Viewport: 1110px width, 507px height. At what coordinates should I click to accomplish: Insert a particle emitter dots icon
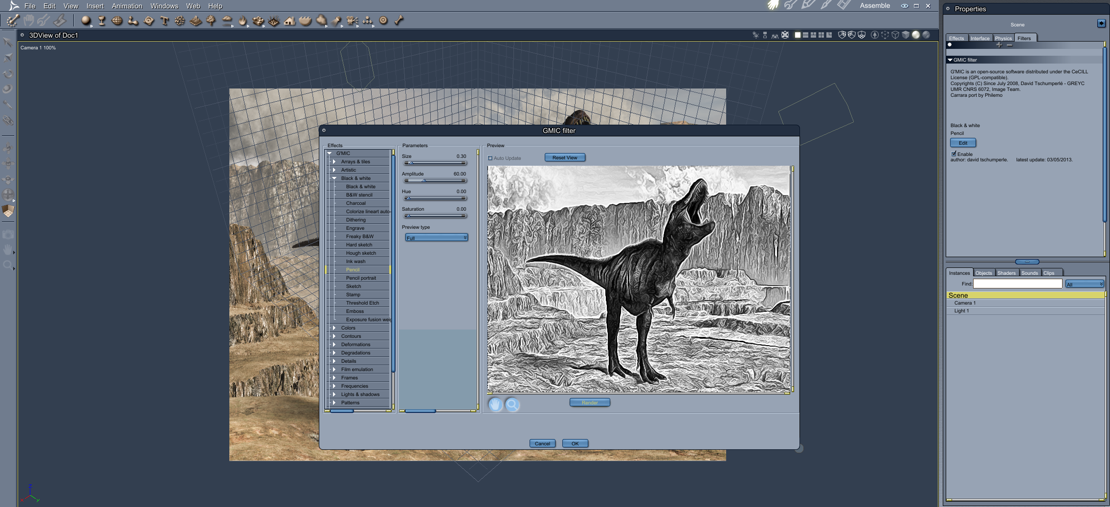[x=180, y=21]
